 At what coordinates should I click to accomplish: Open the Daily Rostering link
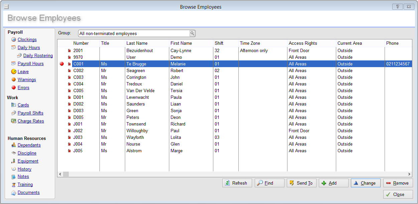point(38,56)
